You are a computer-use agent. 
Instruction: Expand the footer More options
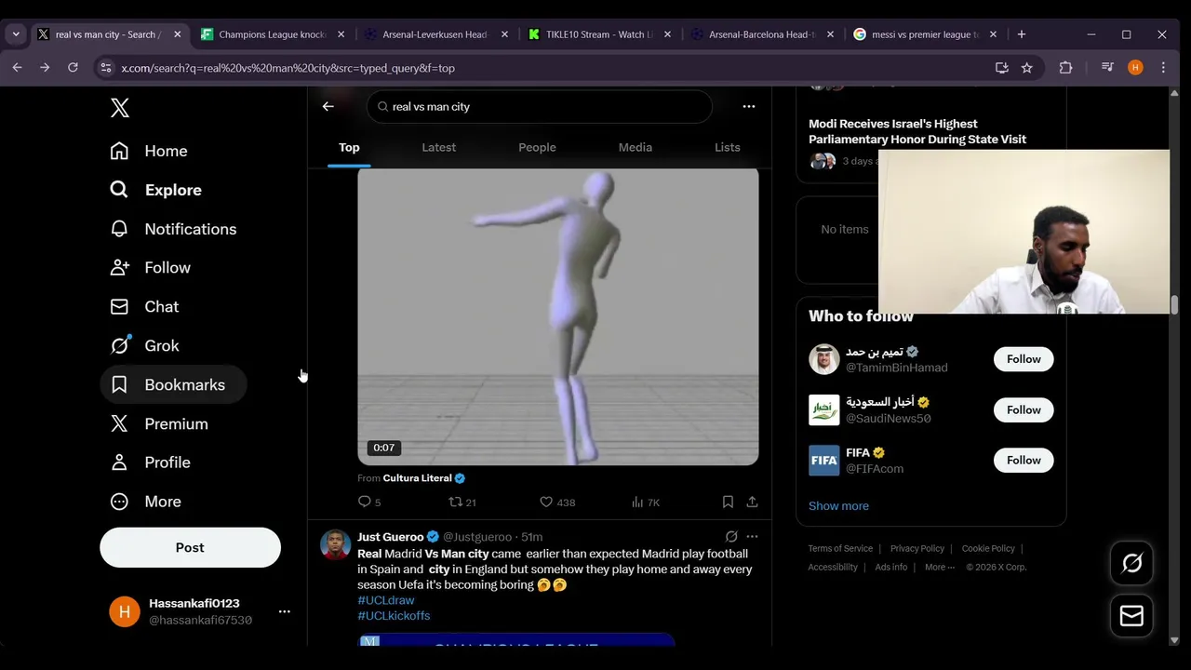[940, 568]
